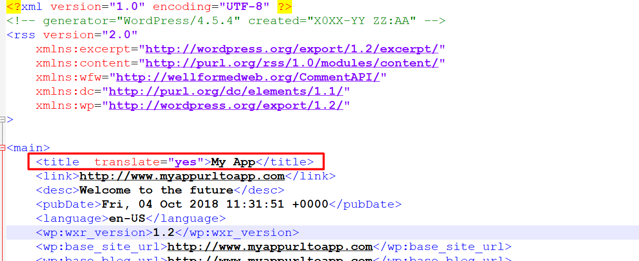
Task: Click the 'Welcome to the future' description text
Action: point(156,190)
